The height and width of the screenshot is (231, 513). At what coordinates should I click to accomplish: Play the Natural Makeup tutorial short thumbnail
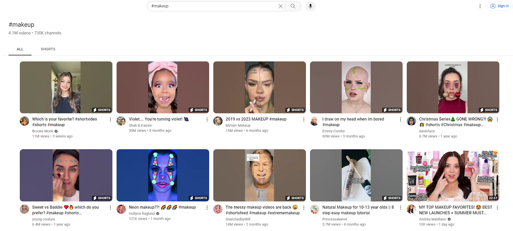tap(356, 175)
